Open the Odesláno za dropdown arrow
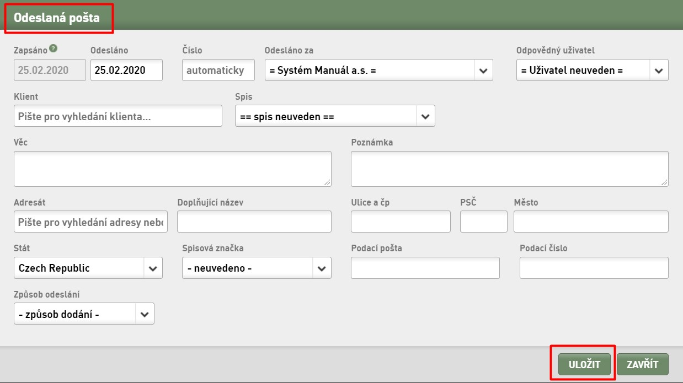This screenshot has width=683, height=383. coord(483,71)
